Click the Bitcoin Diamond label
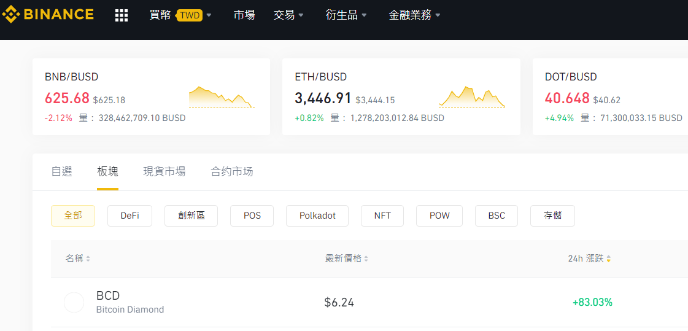The width and height of the screenshot is (688, 331). pos(130,310)
